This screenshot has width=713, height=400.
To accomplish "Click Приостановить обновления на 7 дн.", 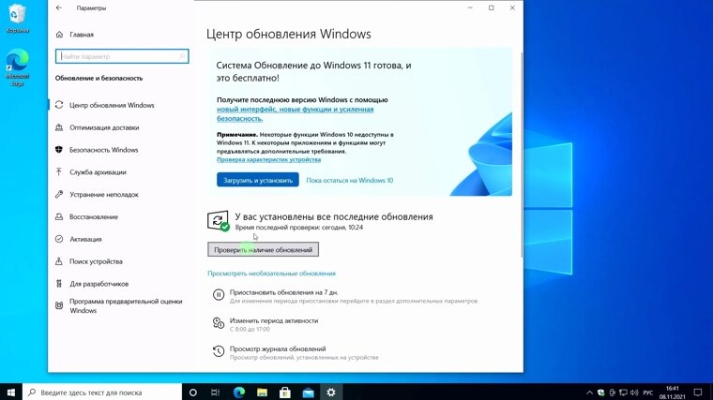I will [x=283, y=292].
